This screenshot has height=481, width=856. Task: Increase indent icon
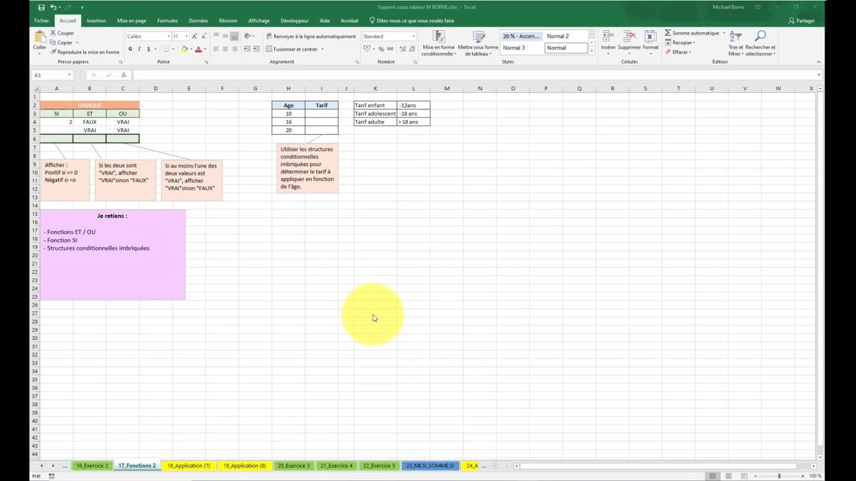[x=256, y=49]
